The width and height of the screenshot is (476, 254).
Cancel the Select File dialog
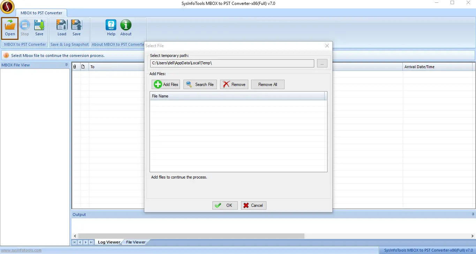coord(254,205)
